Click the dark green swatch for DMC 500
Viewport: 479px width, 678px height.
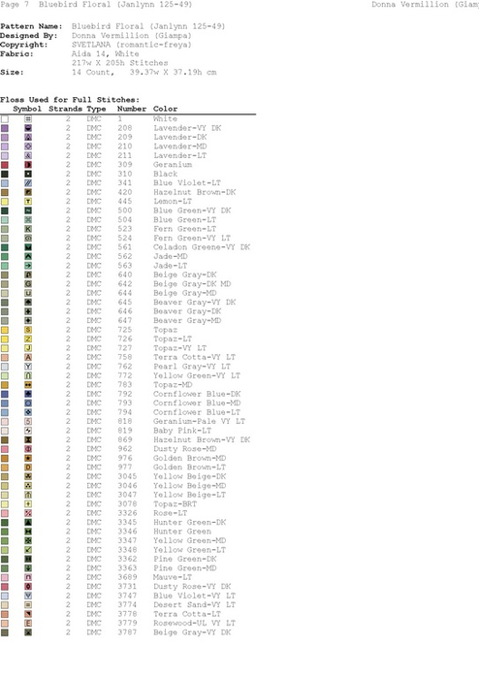5,210
